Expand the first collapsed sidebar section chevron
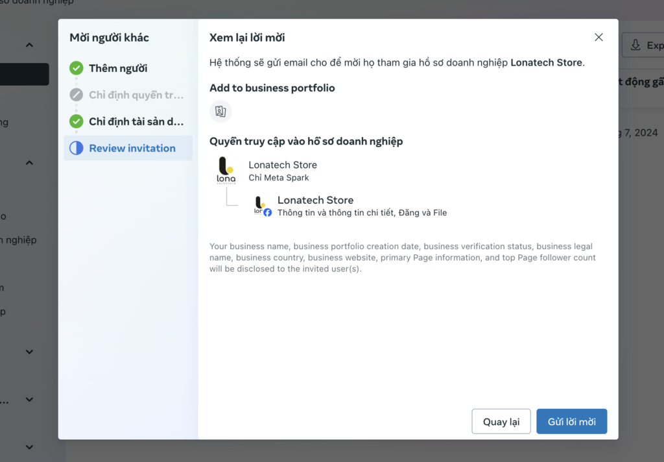 click(x=29, y=352)
